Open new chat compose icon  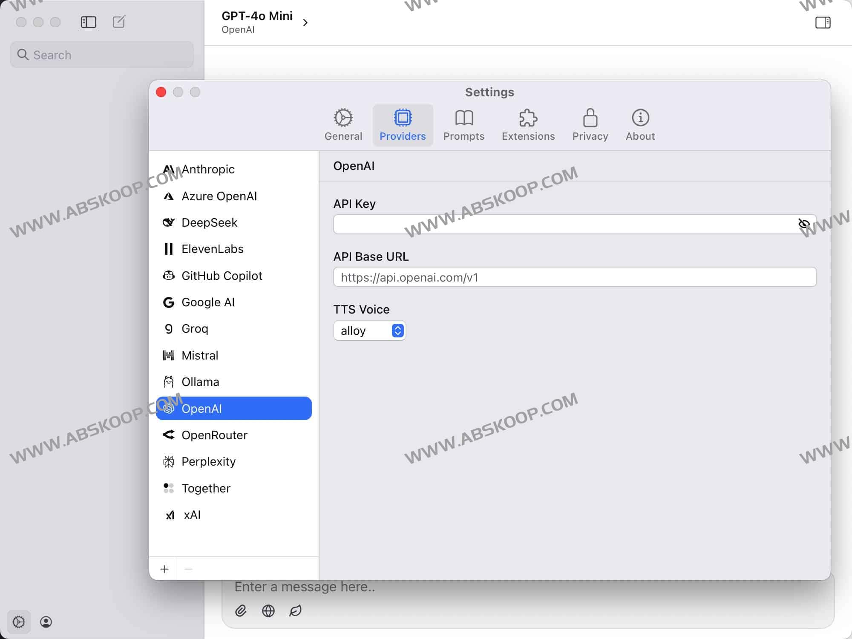[119, 22]
